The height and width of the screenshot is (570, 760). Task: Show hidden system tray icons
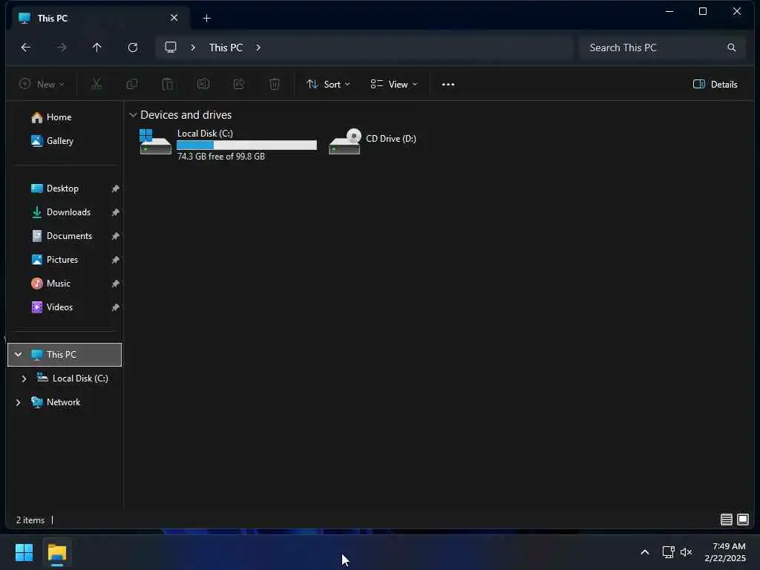[645, 552]
